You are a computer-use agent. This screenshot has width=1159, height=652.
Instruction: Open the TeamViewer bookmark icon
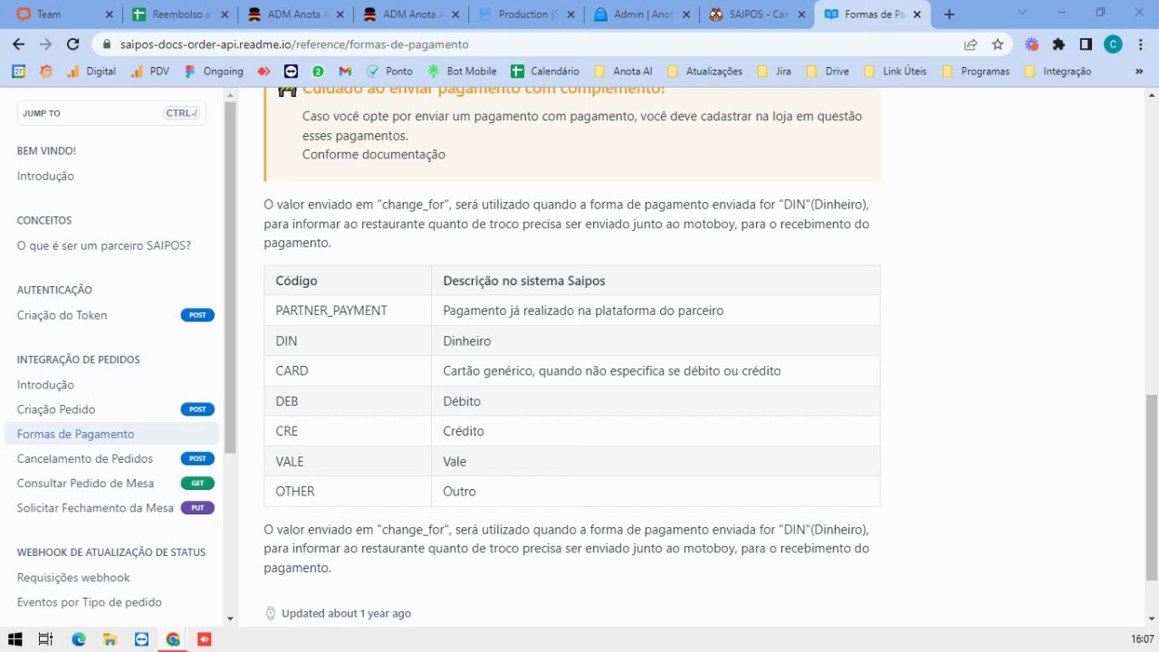point(291,71)
